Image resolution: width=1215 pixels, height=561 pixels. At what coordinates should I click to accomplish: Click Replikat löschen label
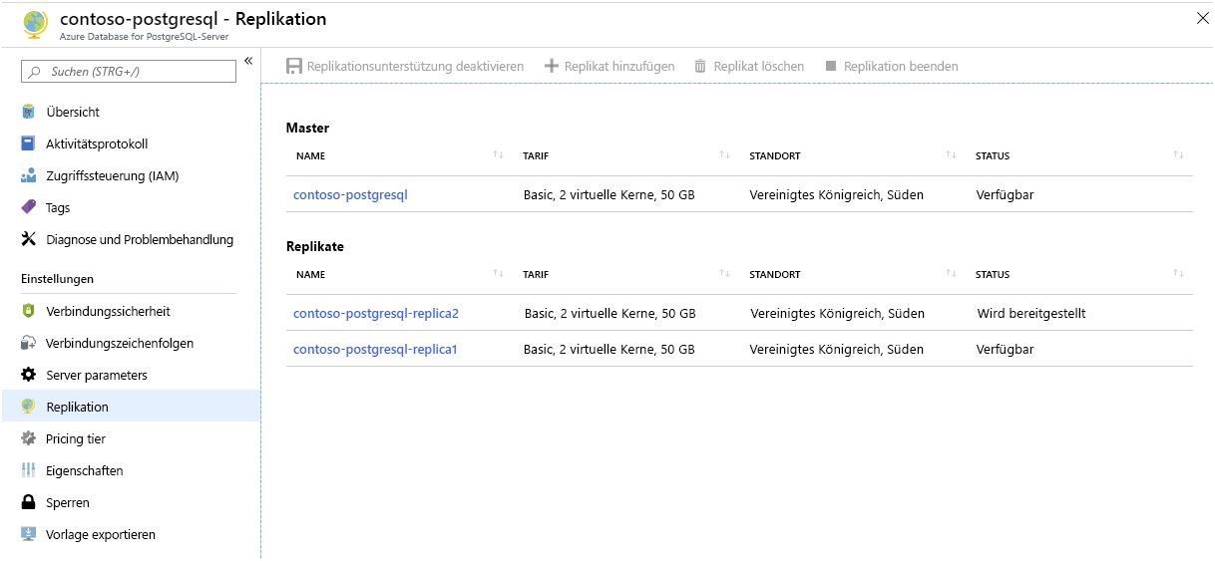click(x=759, y=66)
